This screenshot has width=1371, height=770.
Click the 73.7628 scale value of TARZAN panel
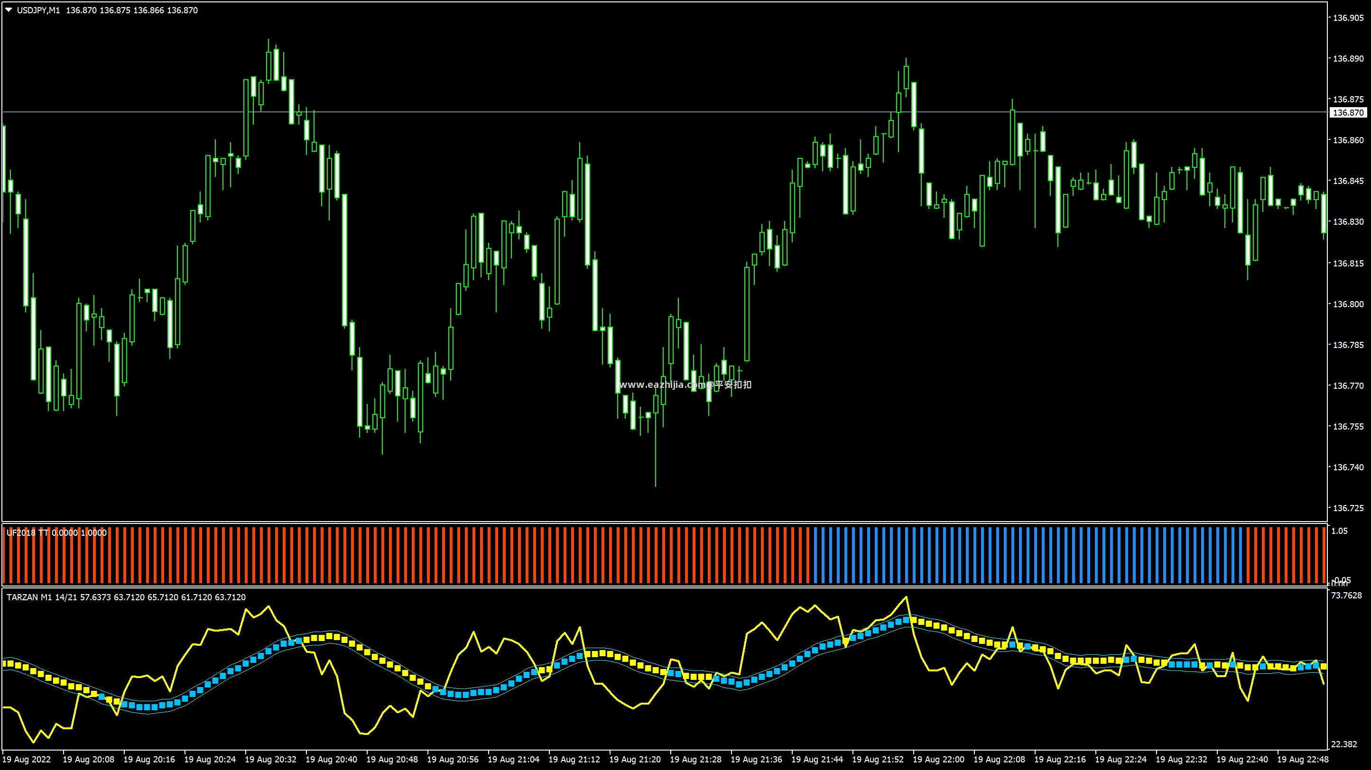(x=1346, y=596)
